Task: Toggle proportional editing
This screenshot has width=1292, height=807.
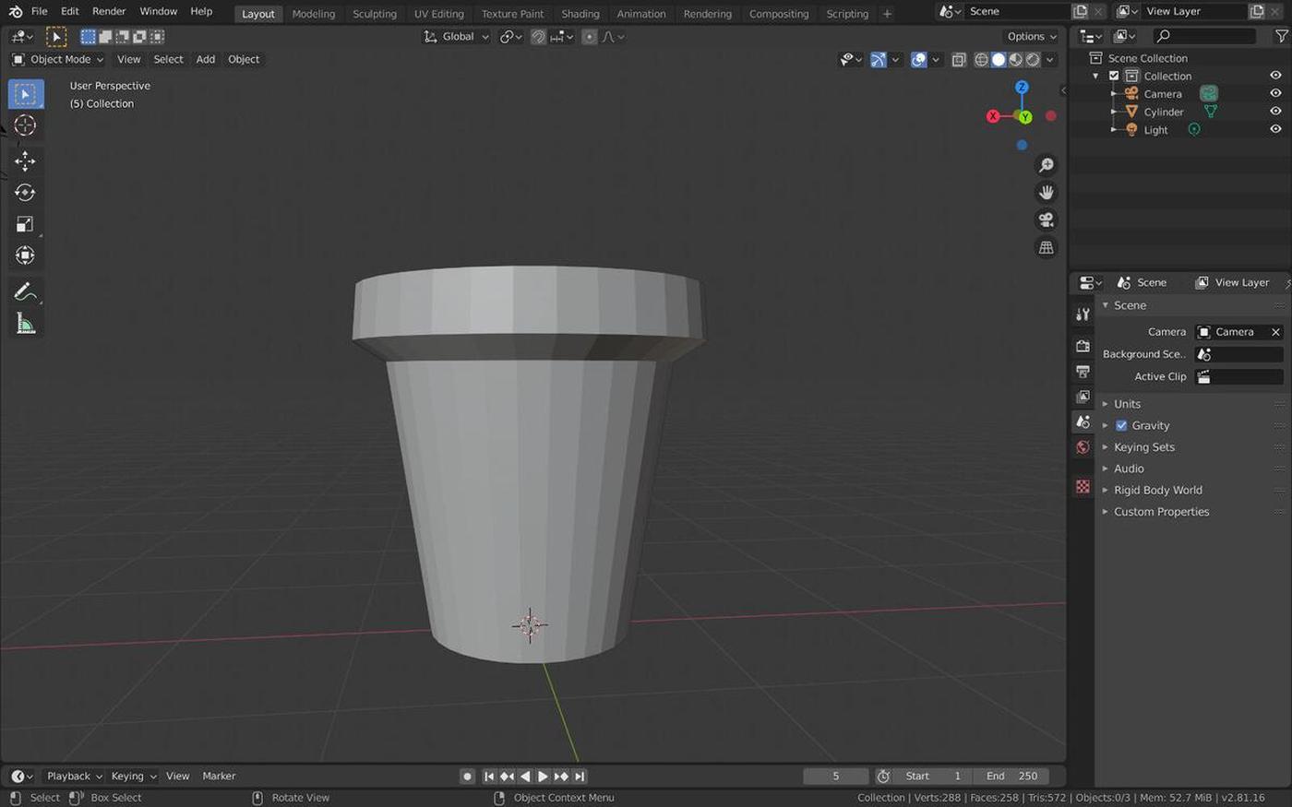Action: coord(590,37)
